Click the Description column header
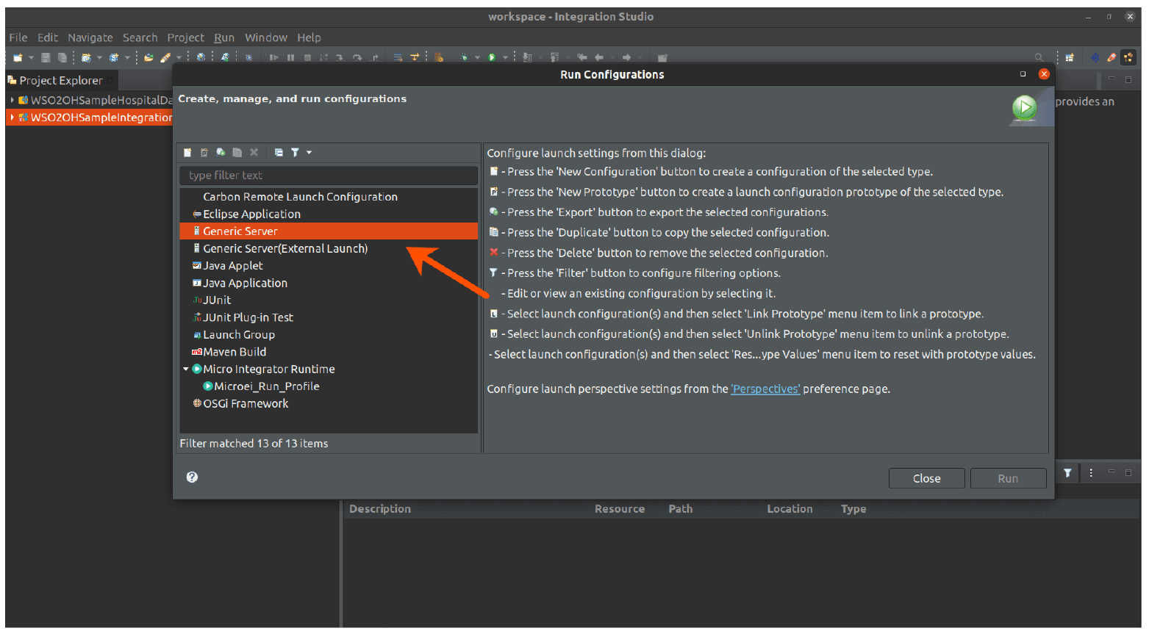Image resolution: width=1149 pixels, height=642 pixels. click(x=379, y=509)
